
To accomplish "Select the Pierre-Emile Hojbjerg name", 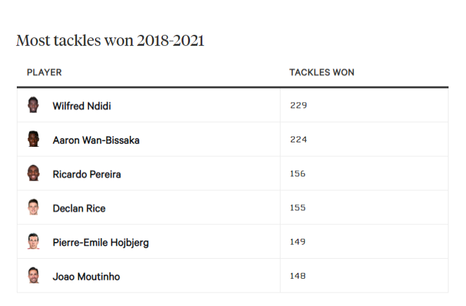I will (101, 243).
